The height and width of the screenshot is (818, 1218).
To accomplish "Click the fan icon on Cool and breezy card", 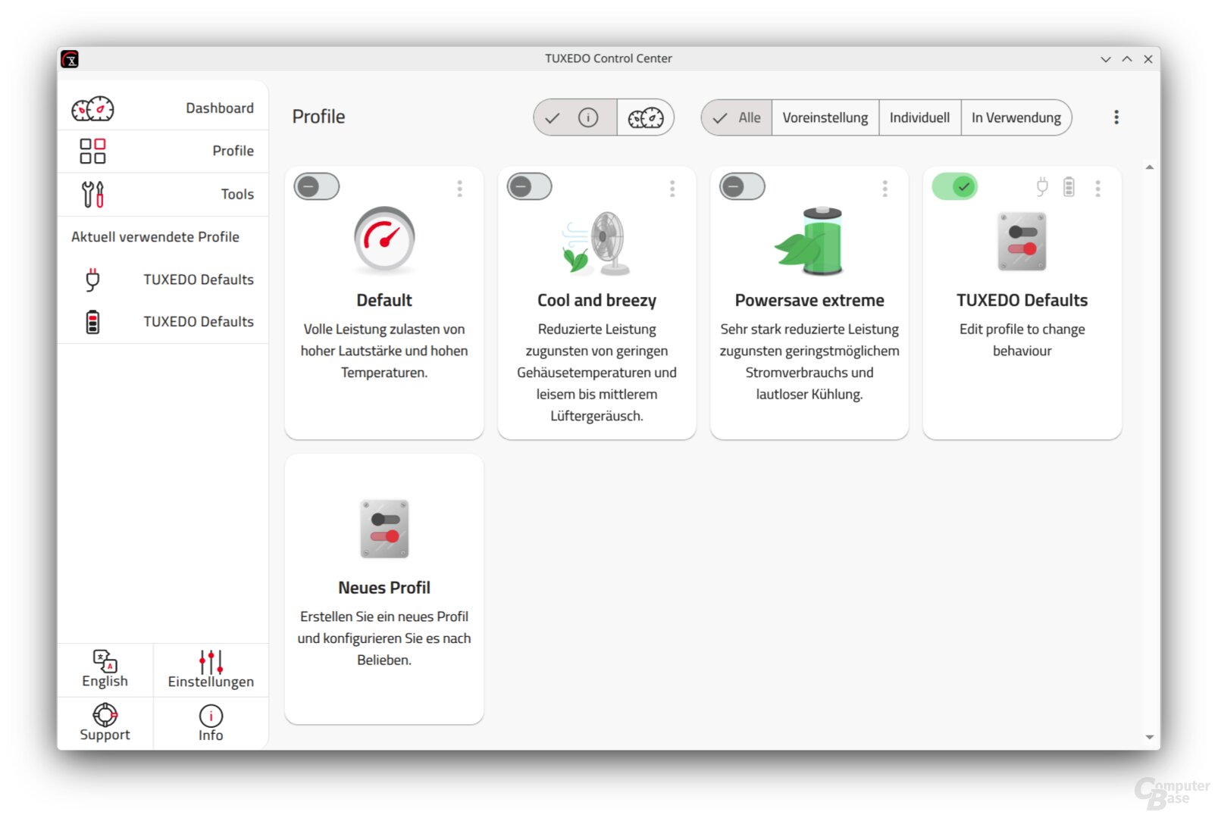I will click(x=596, y=242).
